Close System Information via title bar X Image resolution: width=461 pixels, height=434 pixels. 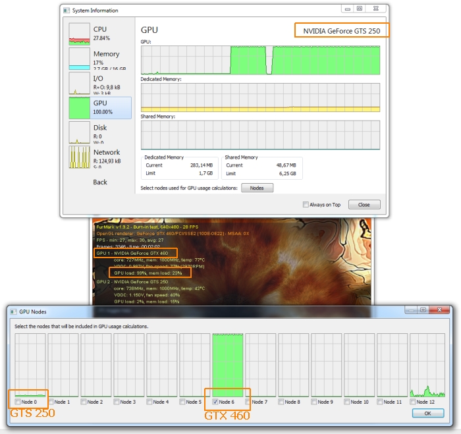click(x=376, y=9)
